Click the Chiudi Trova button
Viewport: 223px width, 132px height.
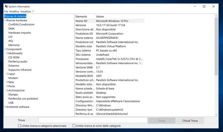click(x=190, y=121)
